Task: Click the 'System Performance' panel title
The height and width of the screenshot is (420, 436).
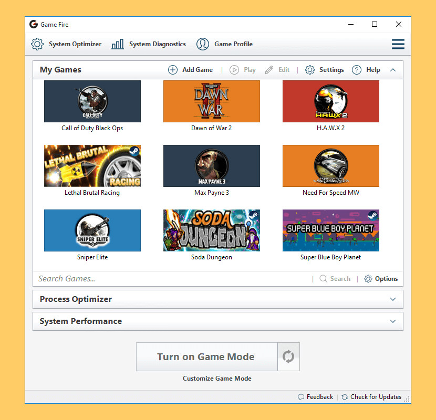Action: tap(81, 321)
